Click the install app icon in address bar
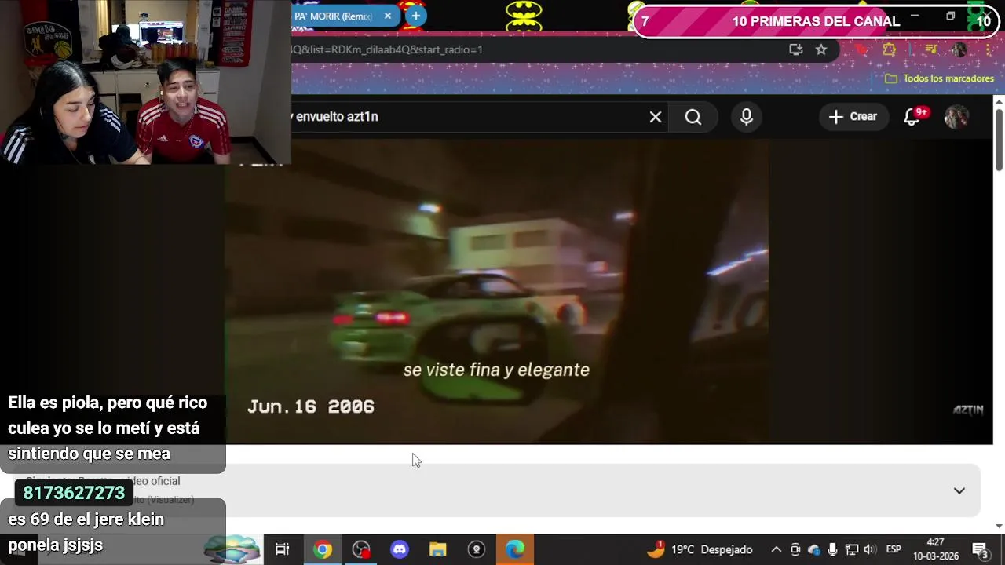 796,49
